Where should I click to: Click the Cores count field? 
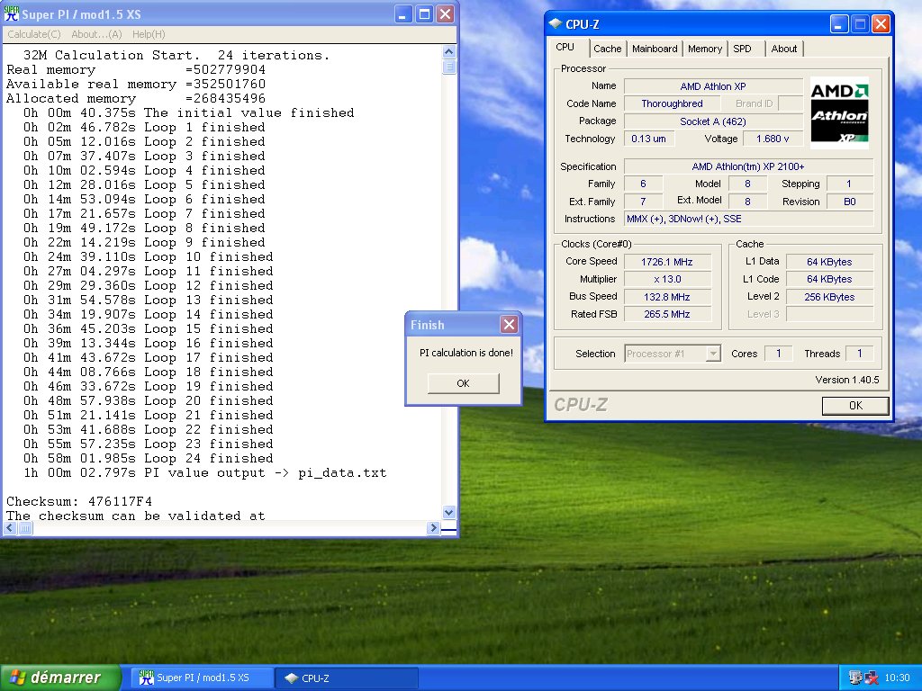[x=779, y=354]
